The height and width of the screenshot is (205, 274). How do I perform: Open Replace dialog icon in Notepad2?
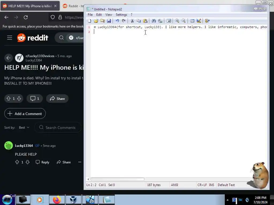coord(160,21)
